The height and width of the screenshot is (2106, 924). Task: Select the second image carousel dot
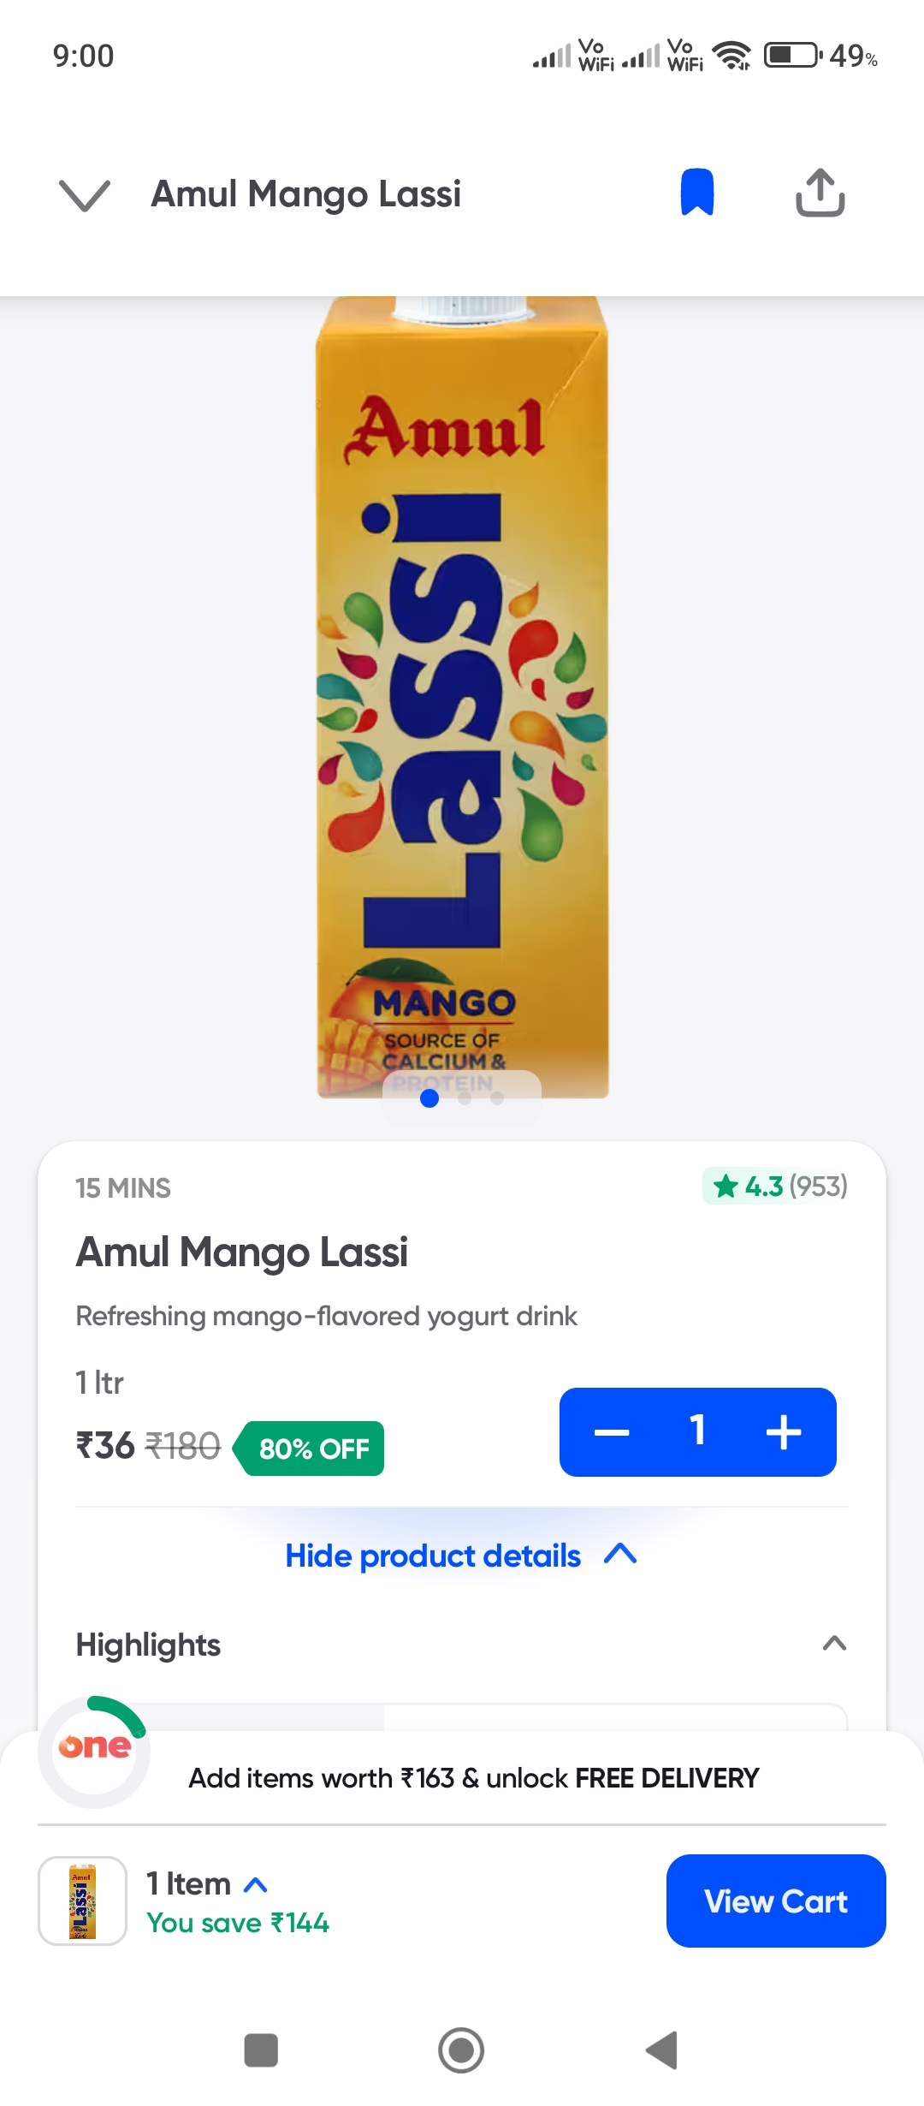tap(465, 1098)
